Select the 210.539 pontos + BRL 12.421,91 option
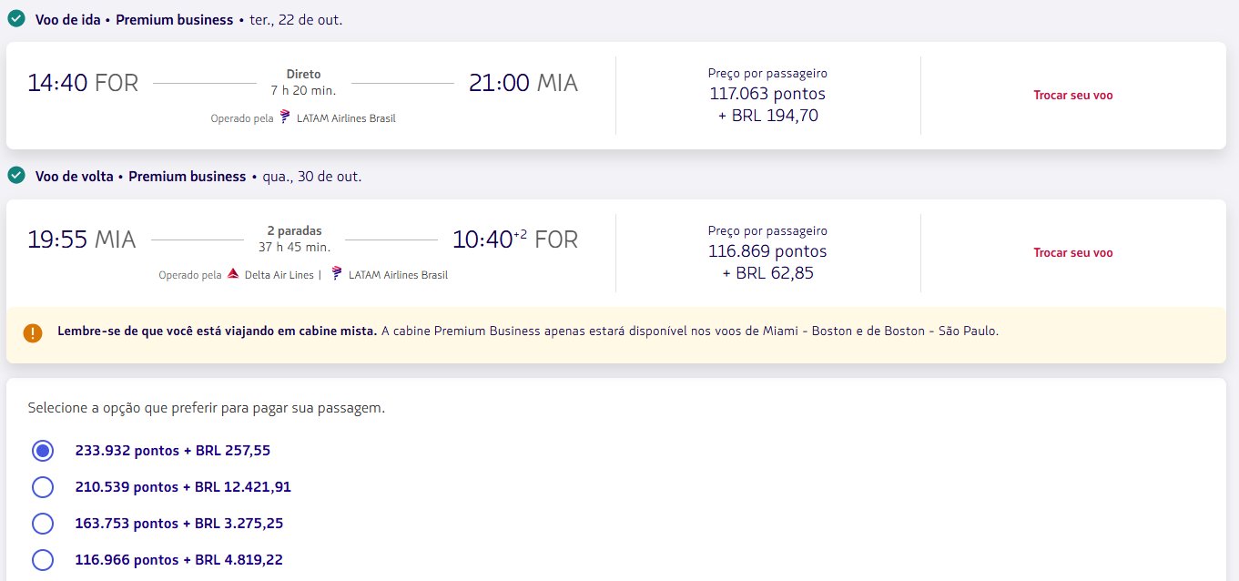The height and width of the screenshot is (581, 1239). [x=43, y=487]
